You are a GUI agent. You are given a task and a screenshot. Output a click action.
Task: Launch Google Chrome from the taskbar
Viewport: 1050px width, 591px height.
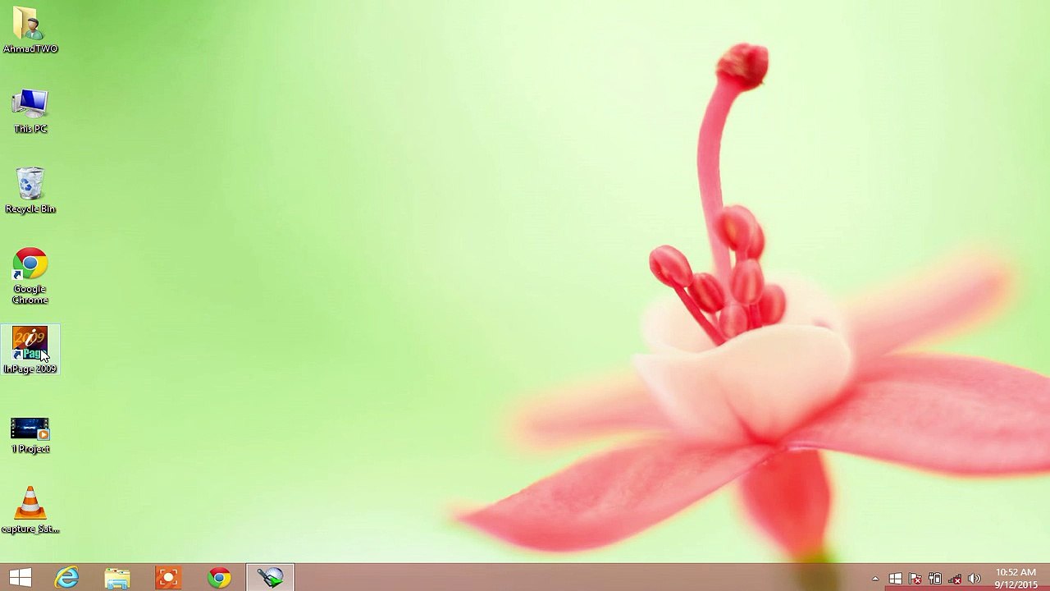219,578
